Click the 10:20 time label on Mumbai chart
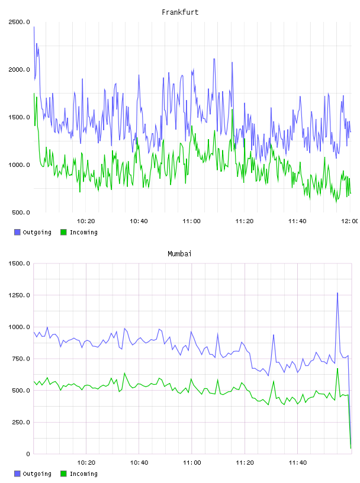 [86, 463]
